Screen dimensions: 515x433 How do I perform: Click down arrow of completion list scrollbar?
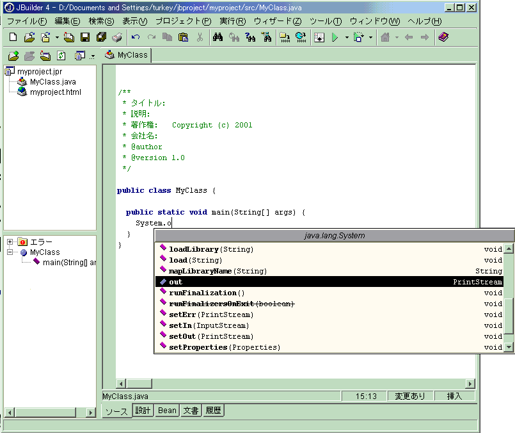509,347
